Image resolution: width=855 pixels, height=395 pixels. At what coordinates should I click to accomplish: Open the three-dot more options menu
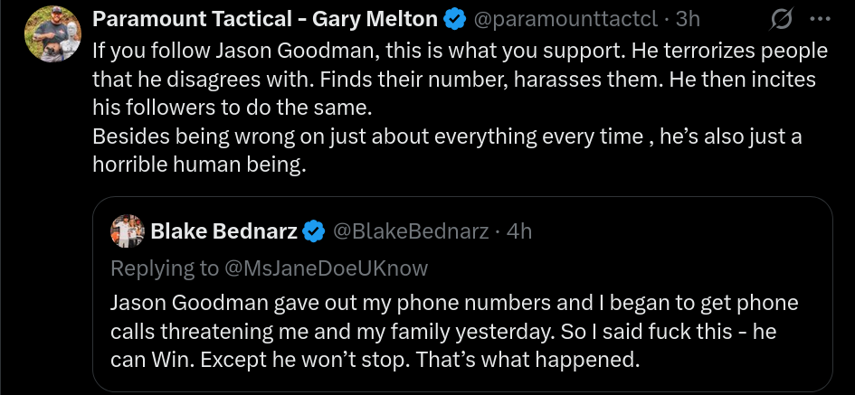pos(820,19)
